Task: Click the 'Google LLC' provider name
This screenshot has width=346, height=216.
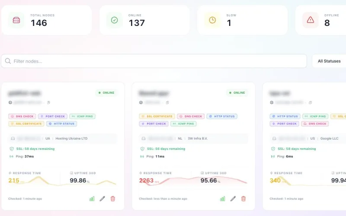Action: click(x=329, y=138)
